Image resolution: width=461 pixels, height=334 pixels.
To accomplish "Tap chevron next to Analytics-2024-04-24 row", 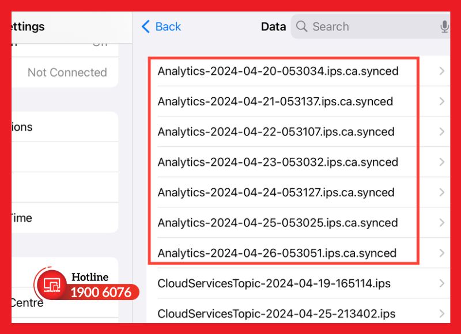I will coord(441,192).
